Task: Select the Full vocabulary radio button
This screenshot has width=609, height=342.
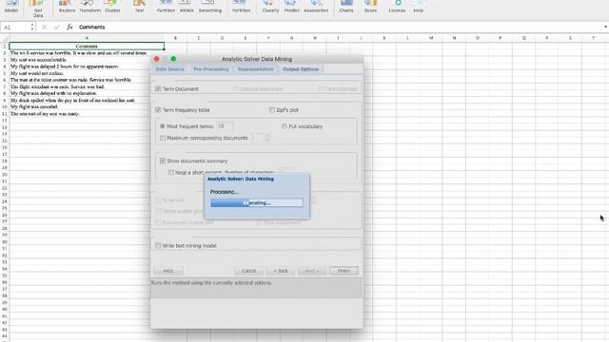Action: pyautogui.click(x=285, y=126)
